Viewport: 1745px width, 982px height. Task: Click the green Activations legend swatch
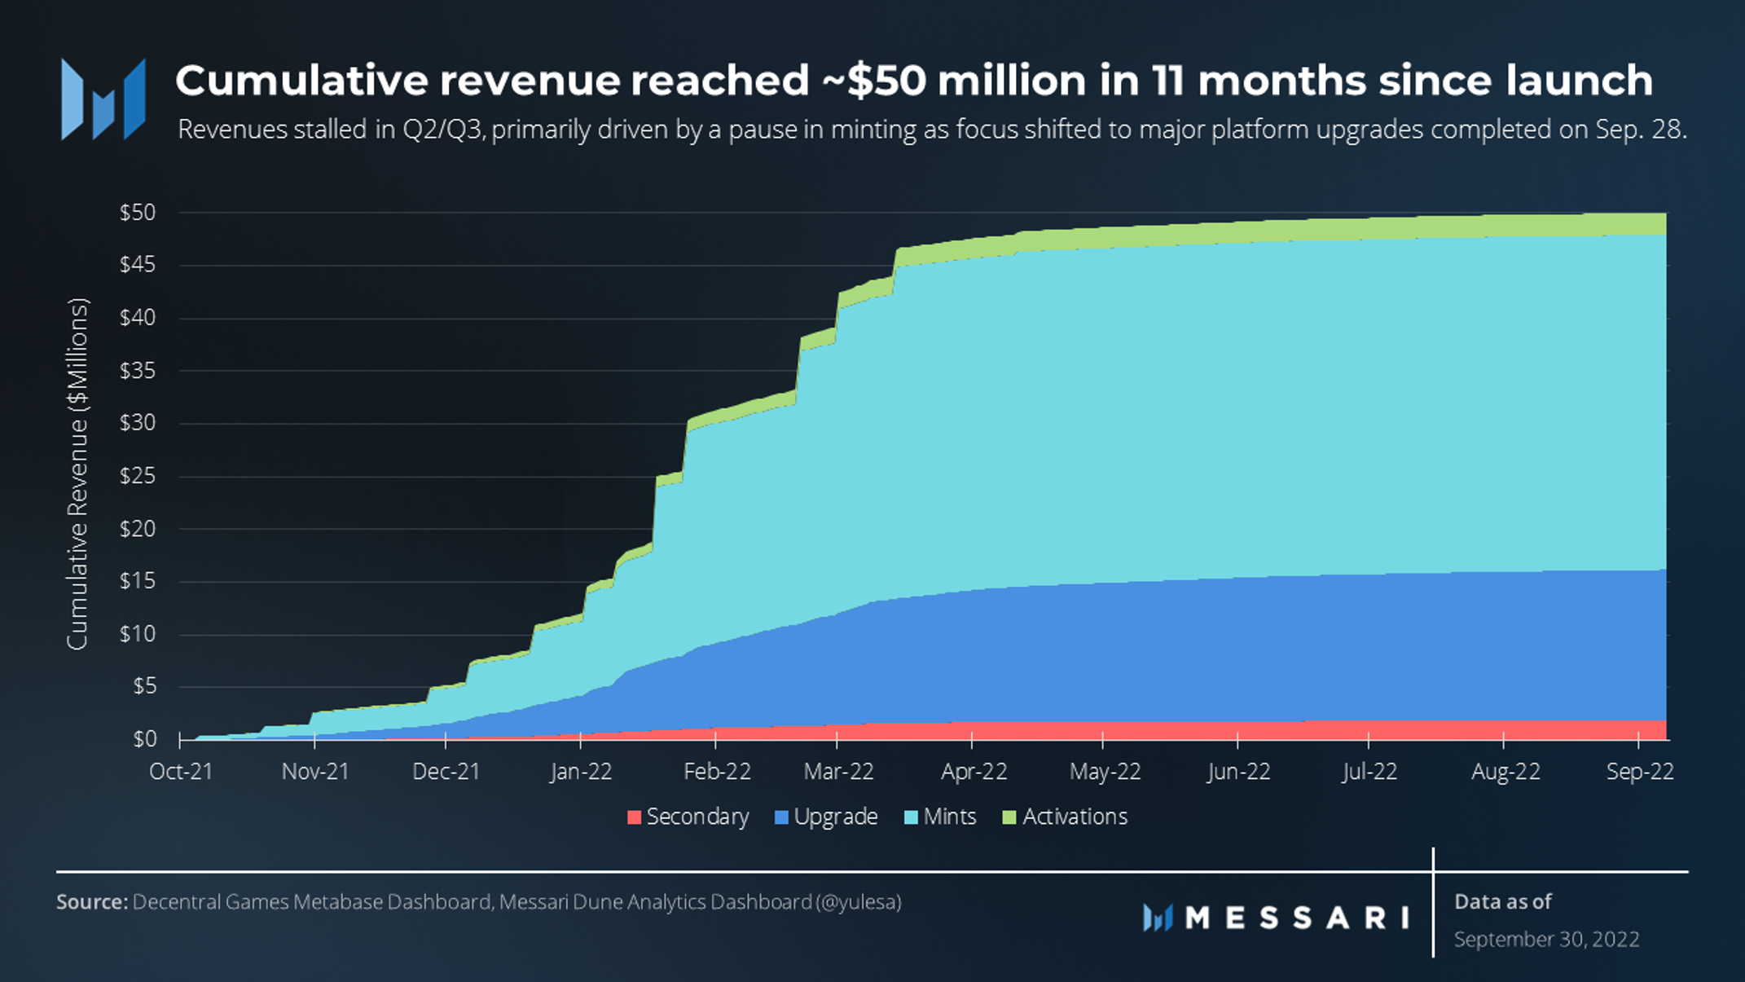click(x=1009, y=817)
